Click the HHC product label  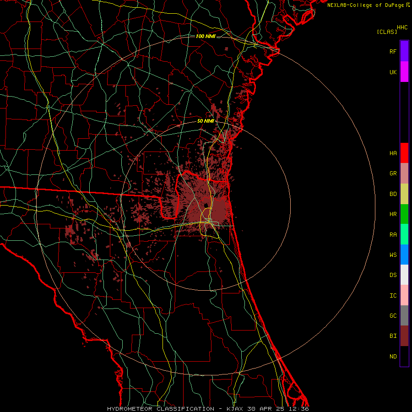pyautogui.click(x=402, y=27)
